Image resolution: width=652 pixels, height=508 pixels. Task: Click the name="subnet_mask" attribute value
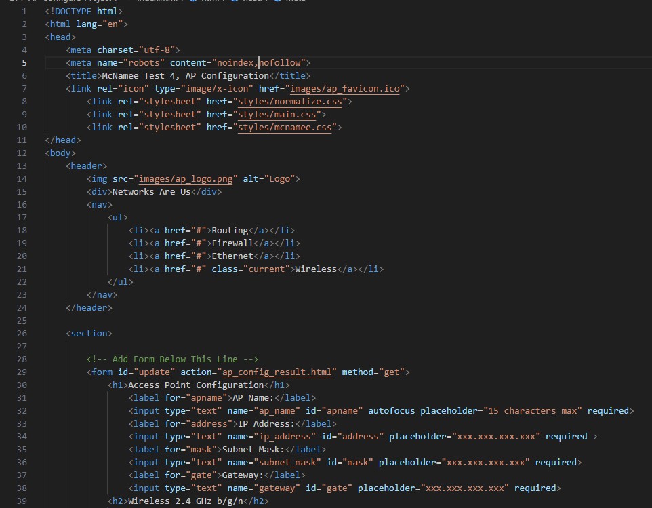click(287, 463)
